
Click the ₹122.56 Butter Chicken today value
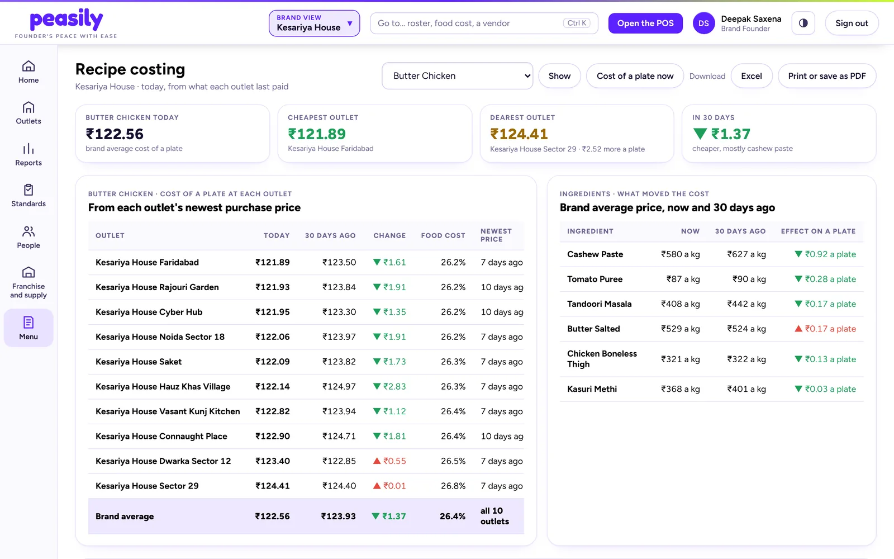[115, 134]
